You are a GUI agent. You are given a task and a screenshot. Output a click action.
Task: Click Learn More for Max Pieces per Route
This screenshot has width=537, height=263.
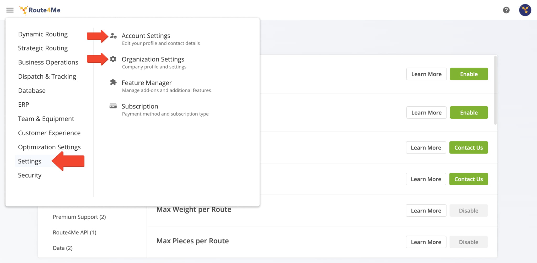(x=426, y=242)
